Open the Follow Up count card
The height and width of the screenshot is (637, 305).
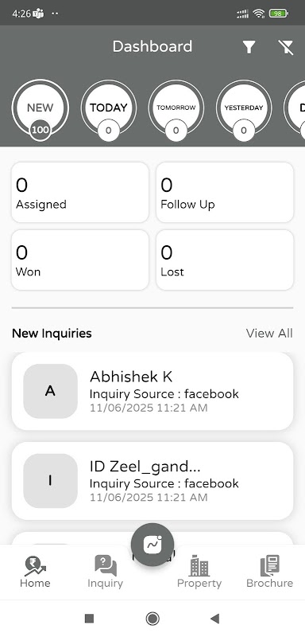coord(225,192)
